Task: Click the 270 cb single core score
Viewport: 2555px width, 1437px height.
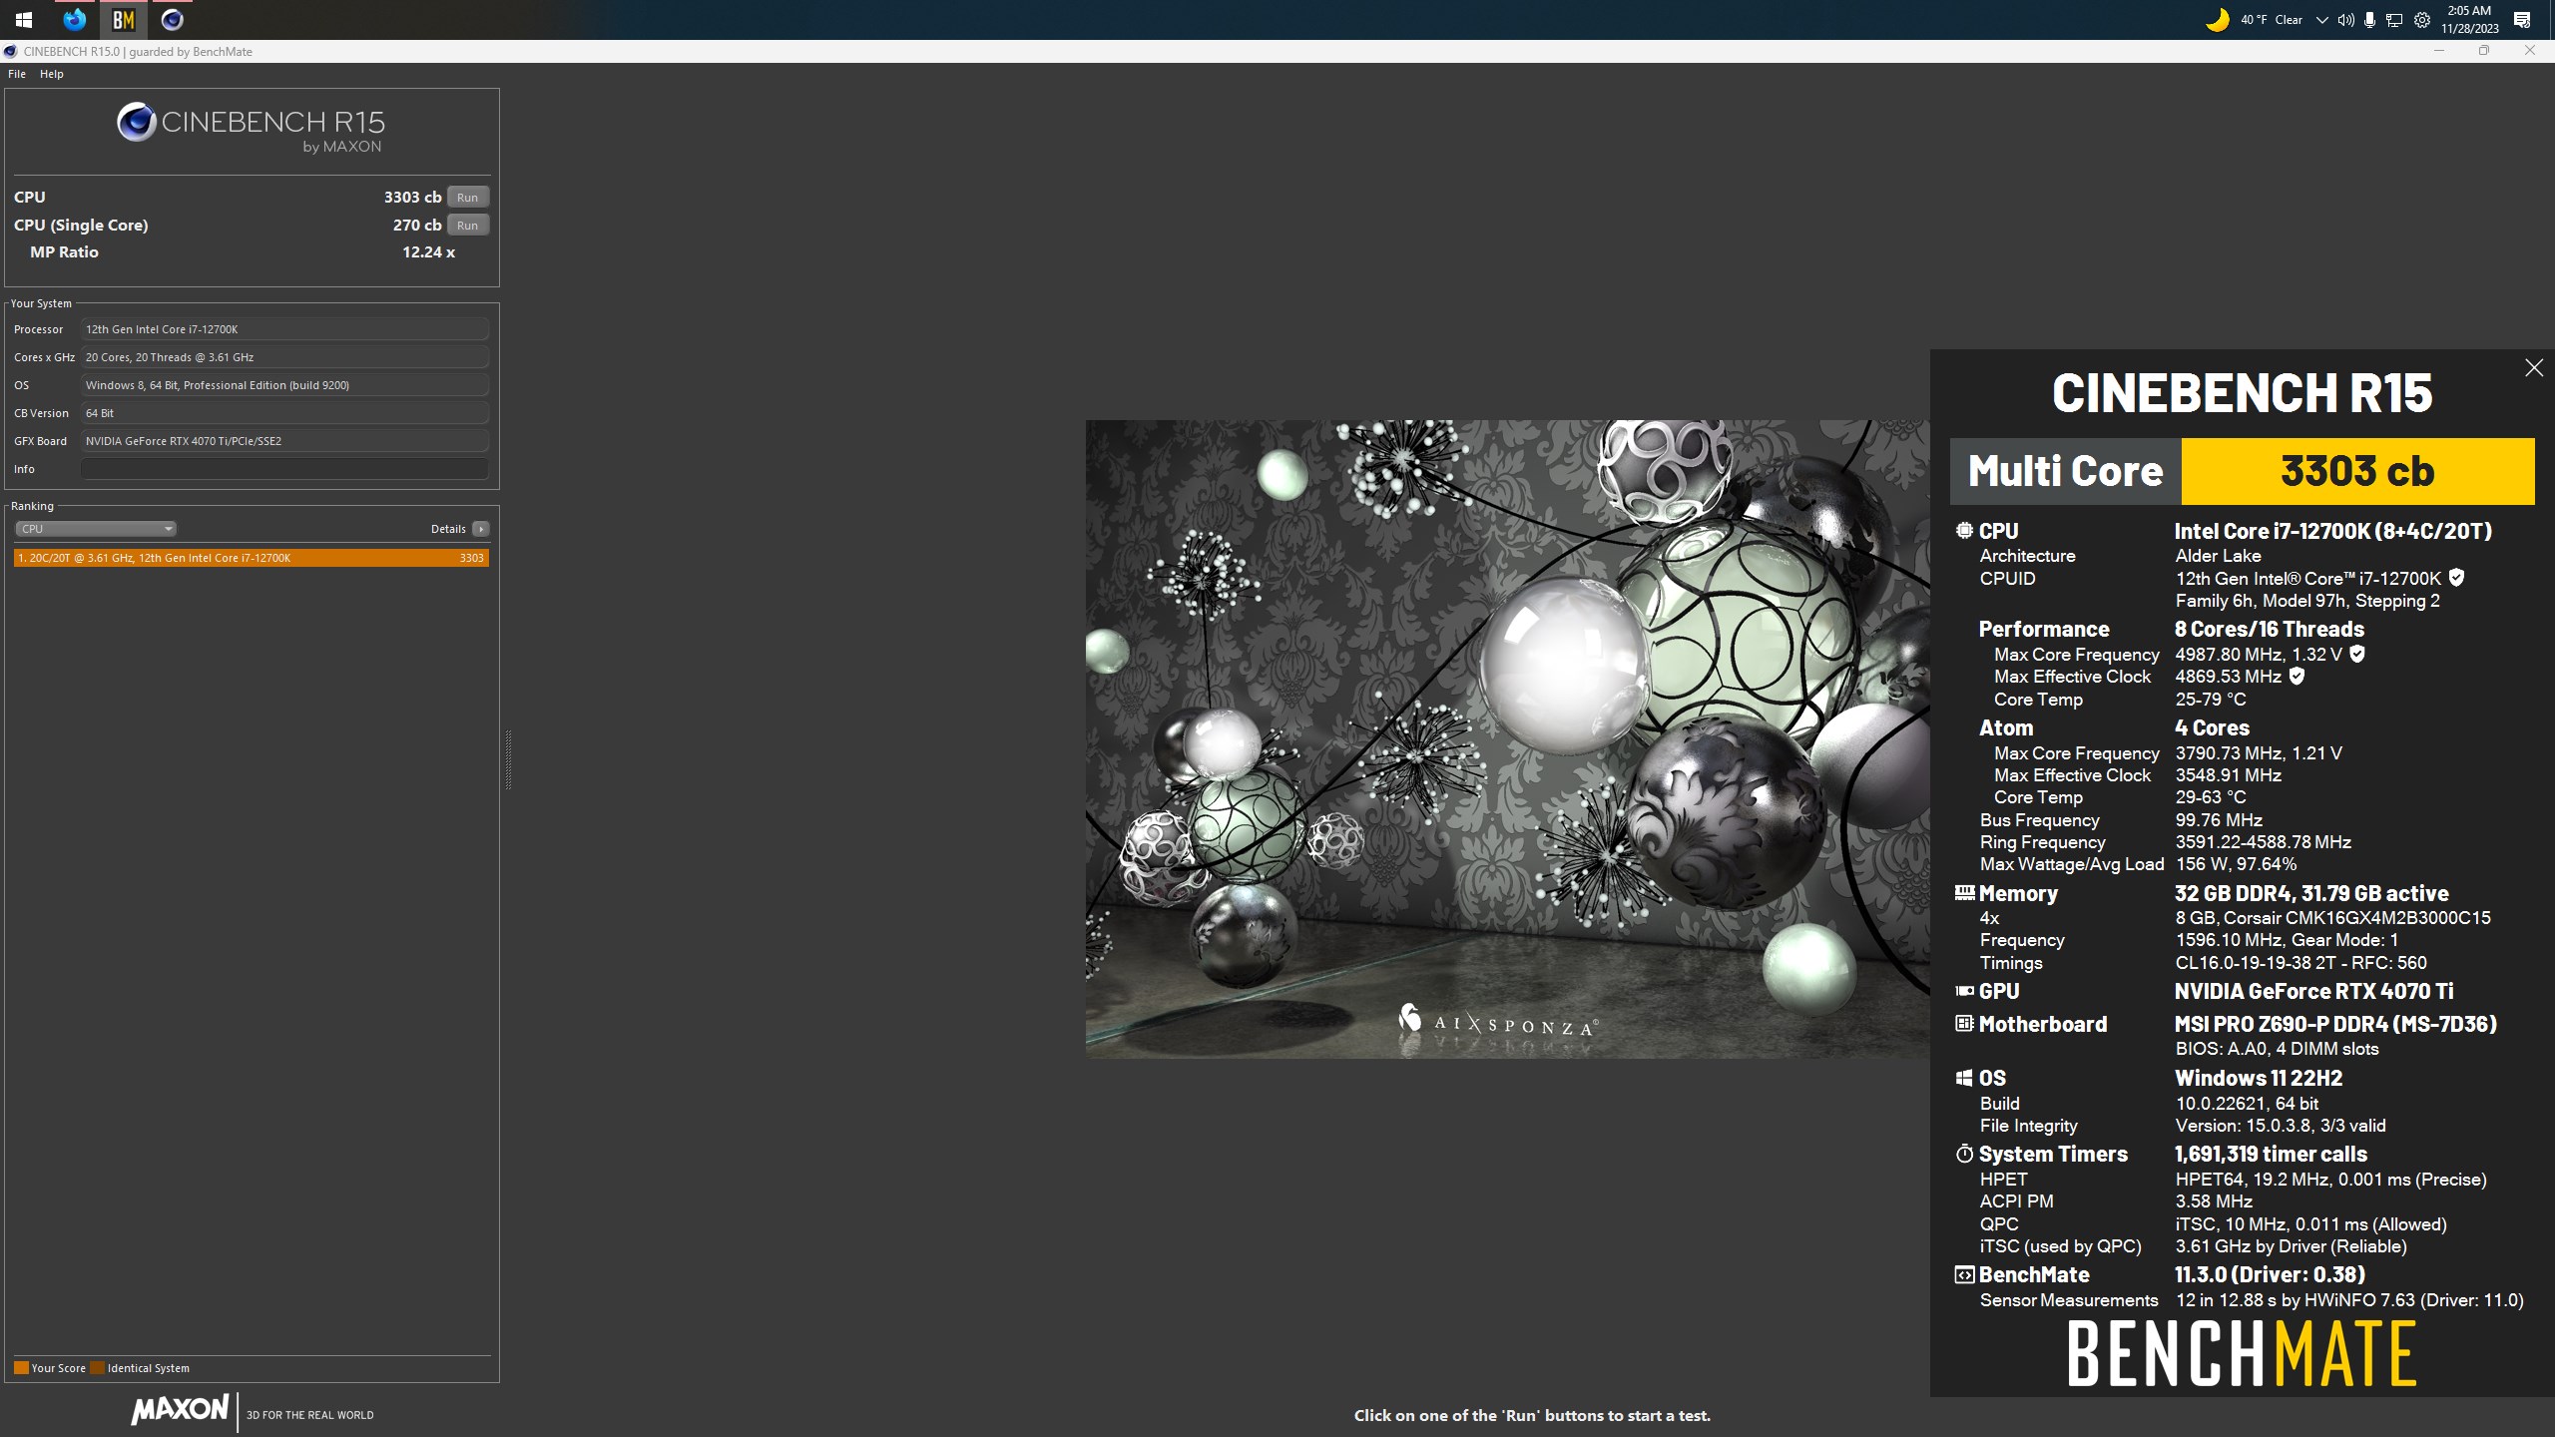Action: point(417,225)
